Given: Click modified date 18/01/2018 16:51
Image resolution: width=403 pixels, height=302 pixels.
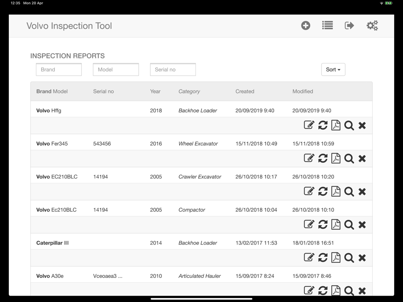Looking at the screenshot, I should (313, 243).
